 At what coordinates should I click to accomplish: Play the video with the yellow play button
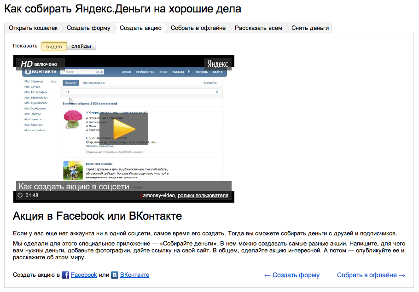(124, 129)
